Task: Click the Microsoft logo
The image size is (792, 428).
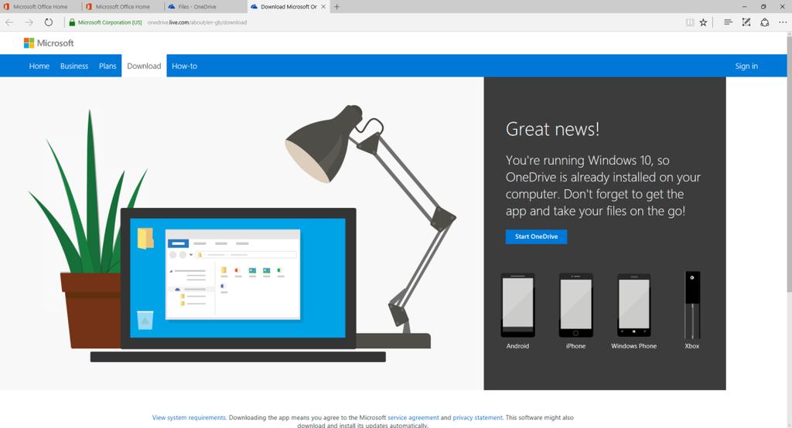Action: tap(49, 43)
